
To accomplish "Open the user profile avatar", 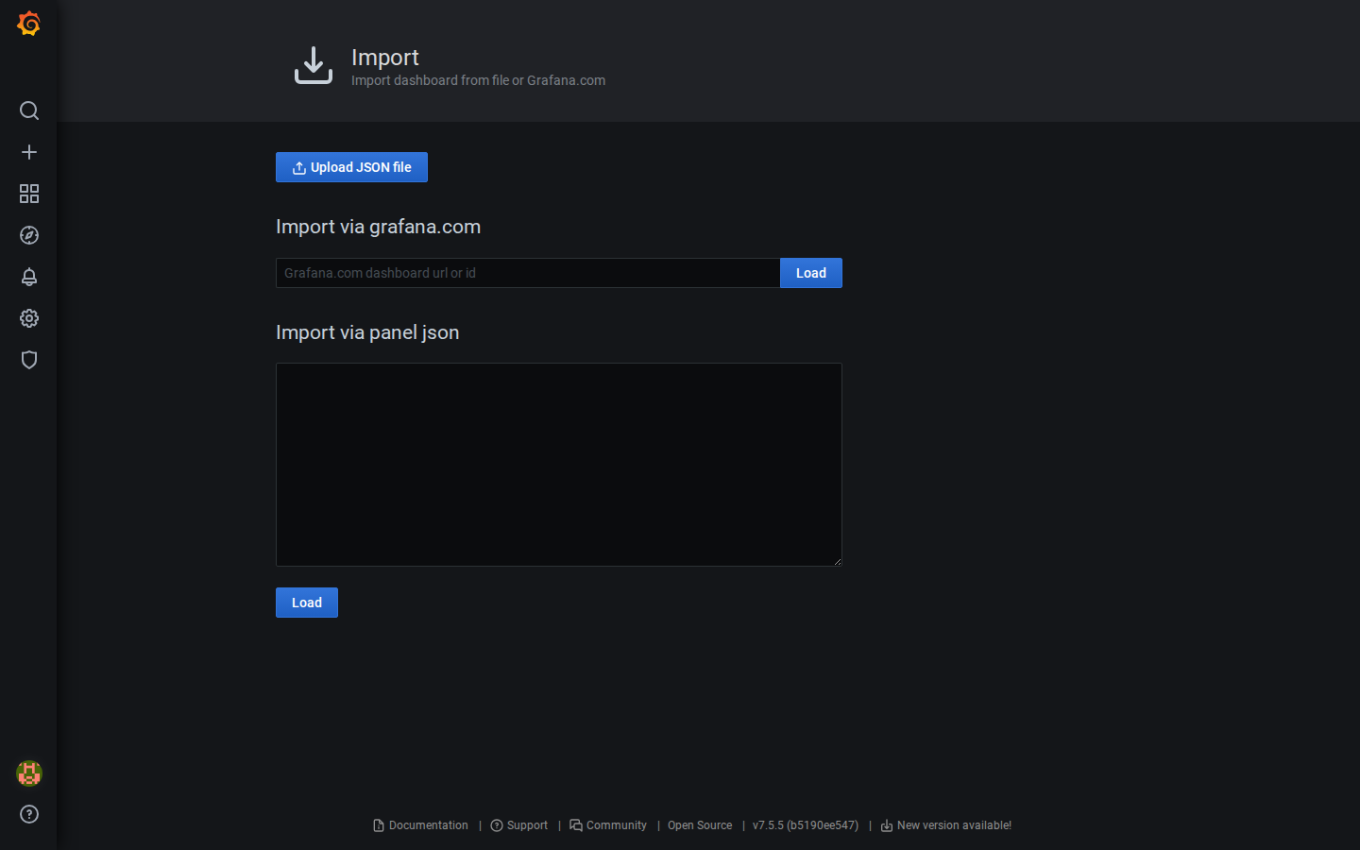I will 29,773.
